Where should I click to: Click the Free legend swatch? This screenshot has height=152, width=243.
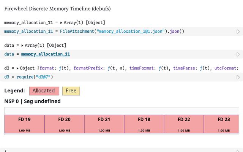coord(71,91)
